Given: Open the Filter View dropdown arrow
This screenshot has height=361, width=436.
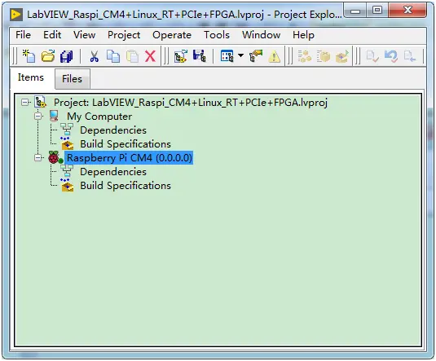Looking at the screenshot, I should pos(240,55).
